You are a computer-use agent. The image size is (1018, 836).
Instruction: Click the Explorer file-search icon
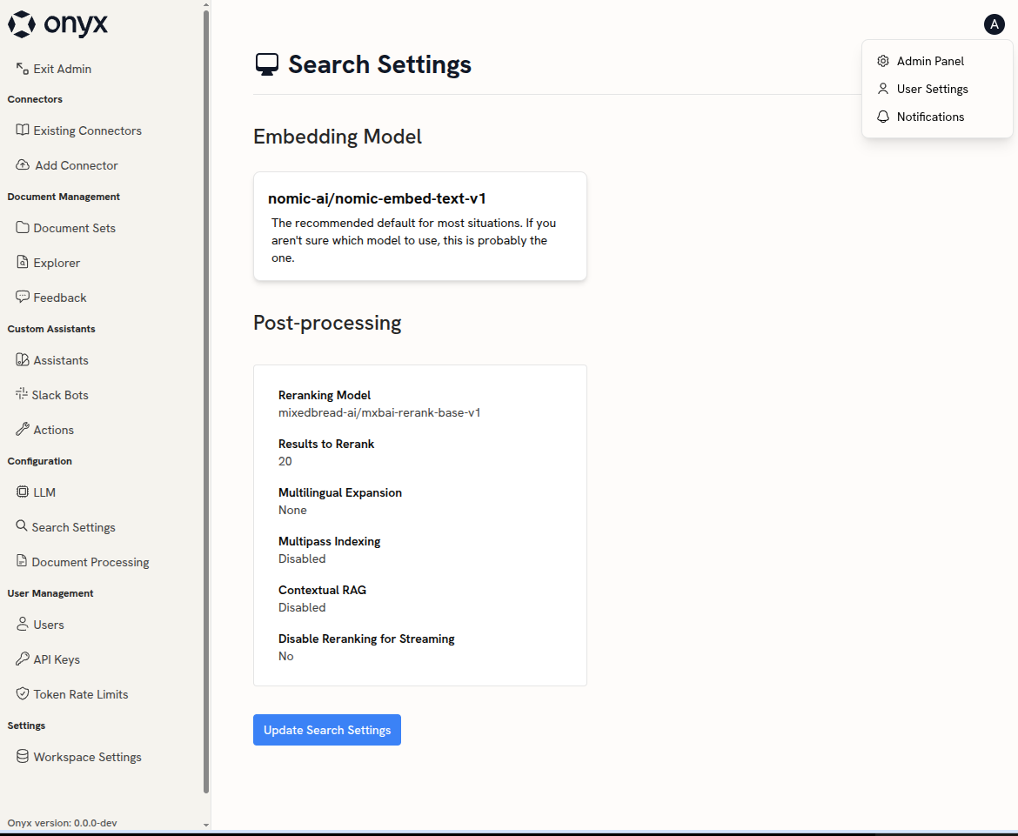coord(22,262)
